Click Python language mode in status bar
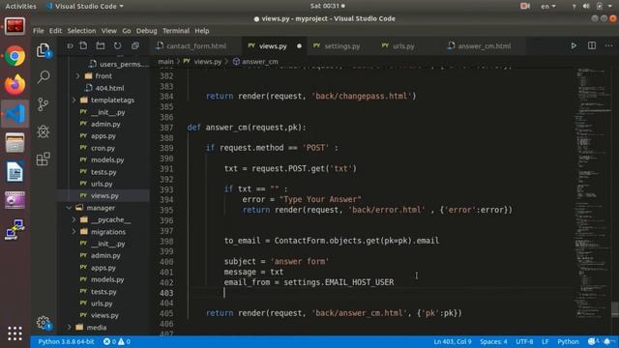Image resolution: width=619 pixels, height=348 pixels. (568, 341)
